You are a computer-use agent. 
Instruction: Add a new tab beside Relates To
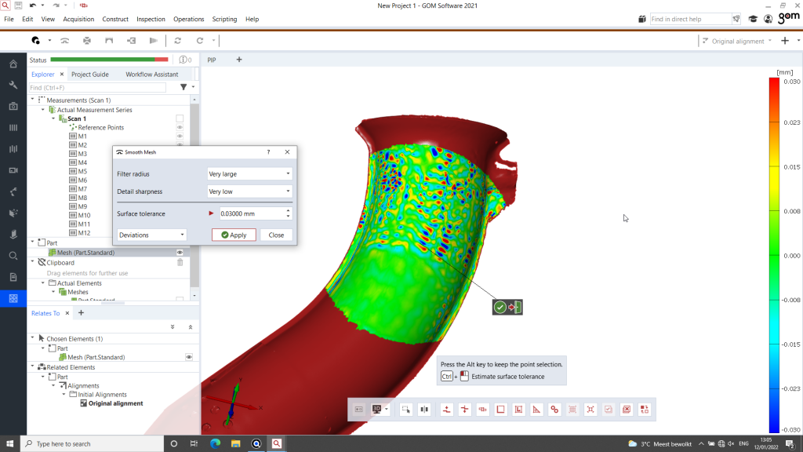81,312
